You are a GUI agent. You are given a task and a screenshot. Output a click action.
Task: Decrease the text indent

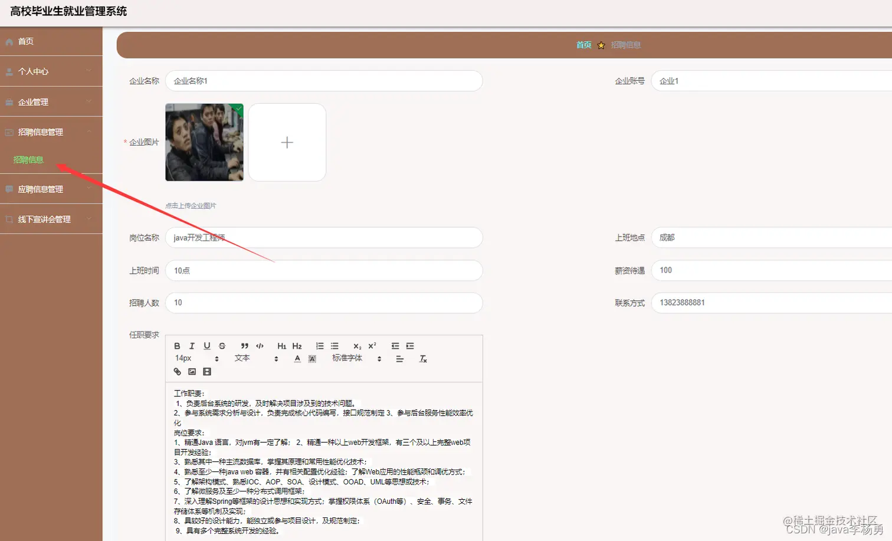pyautogui.click(x=395, y=346)
